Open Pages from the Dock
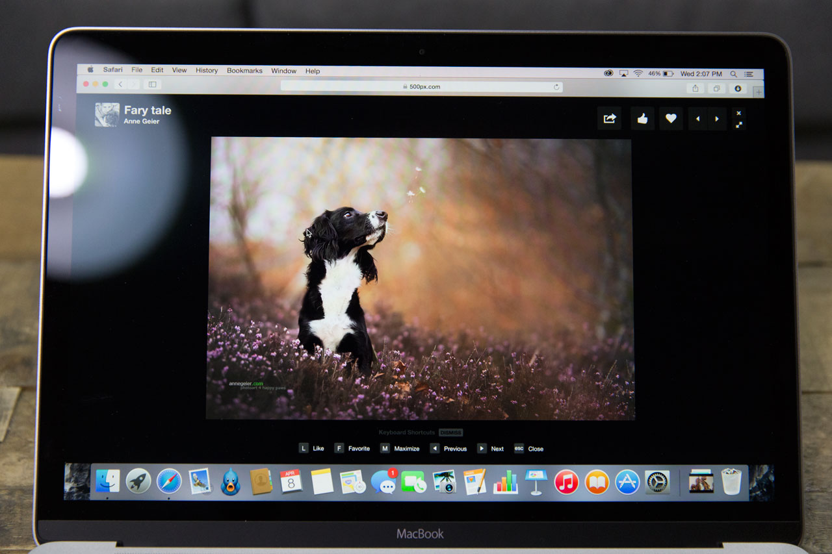The width and height of the screenshot is (832, 554). click(x=474, y=481)
